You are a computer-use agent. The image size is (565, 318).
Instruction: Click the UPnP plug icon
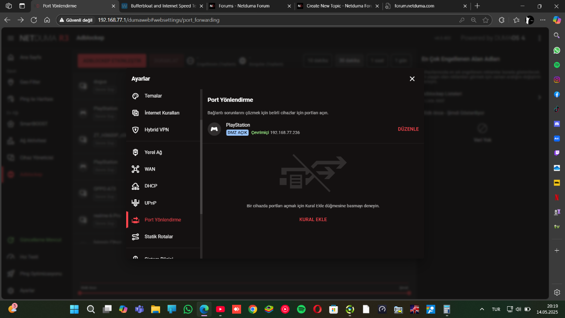coord(136,203)
